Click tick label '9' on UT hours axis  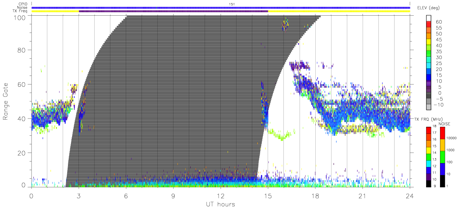point(173,196)
